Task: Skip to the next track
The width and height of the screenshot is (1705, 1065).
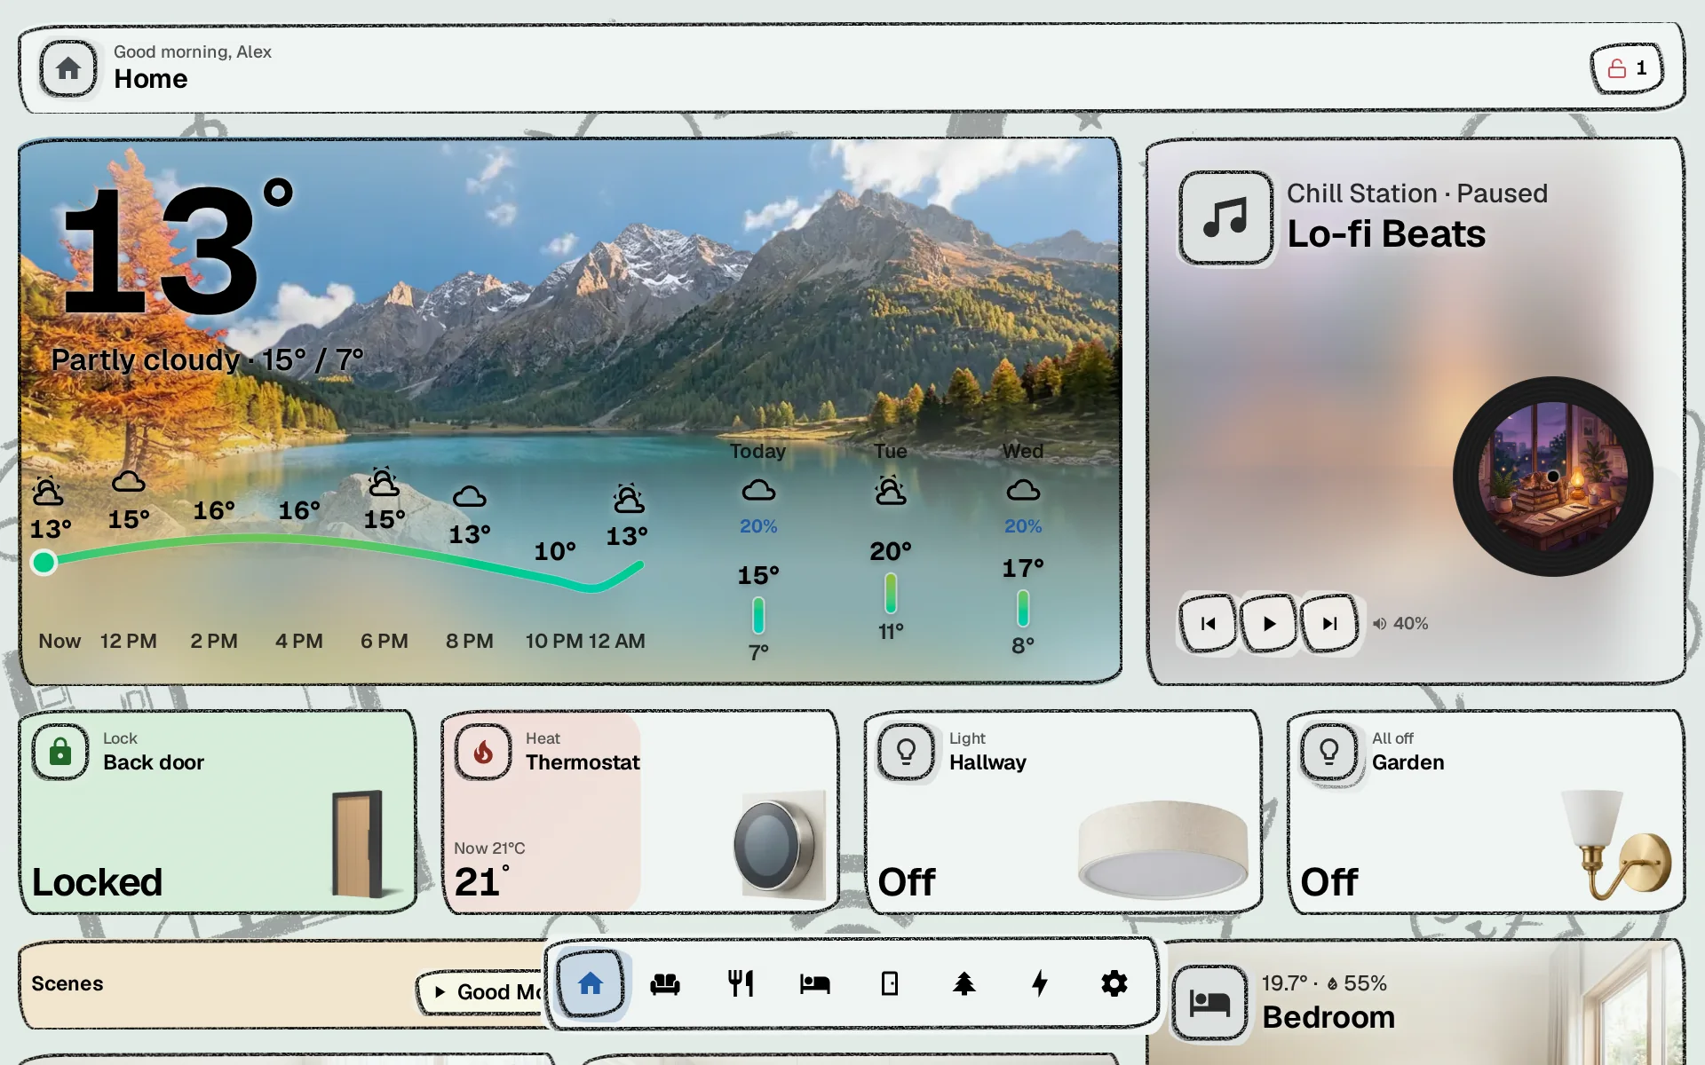Action: [x=1329, y=623]
